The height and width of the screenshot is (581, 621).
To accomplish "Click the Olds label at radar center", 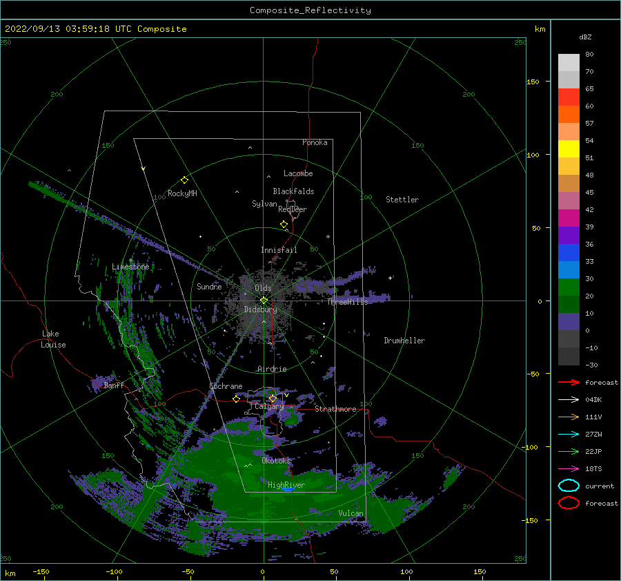I will point(263,288).
